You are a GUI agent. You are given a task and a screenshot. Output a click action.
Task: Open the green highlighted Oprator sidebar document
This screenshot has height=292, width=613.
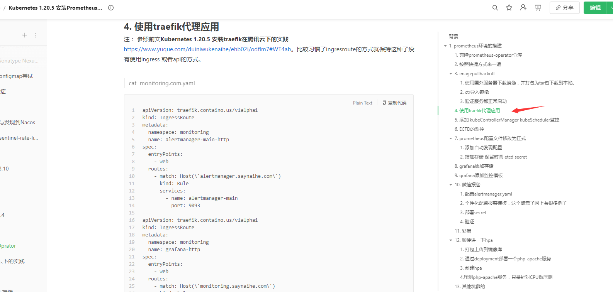pos(8,246)
